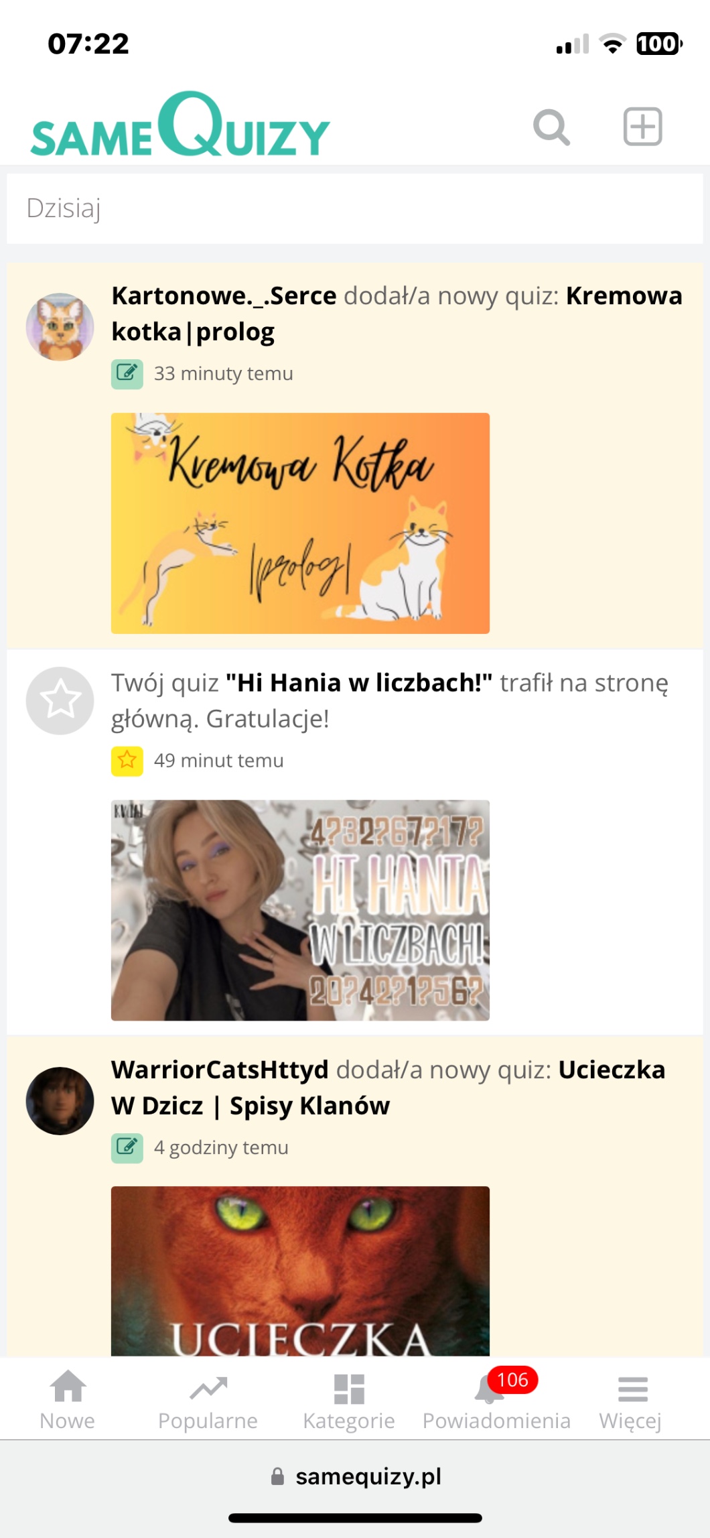Tap Kartonowe._.Serce fox avatar
710x1538 pixels.
click(x=60, y=326)
